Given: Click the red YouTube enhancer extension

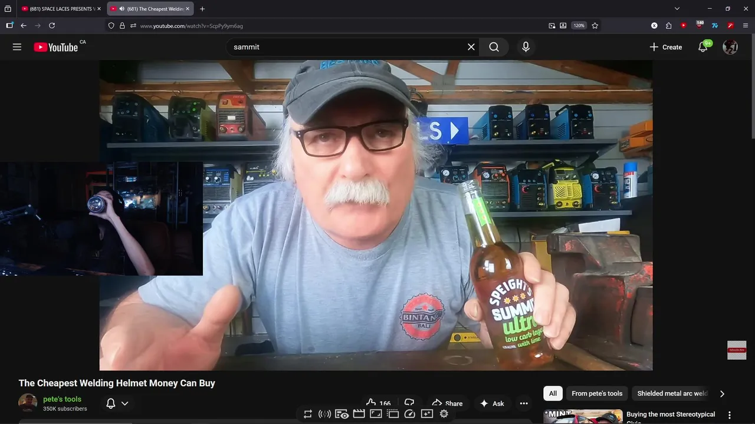Looking at the screenshot, I should (x=683, y=25).
